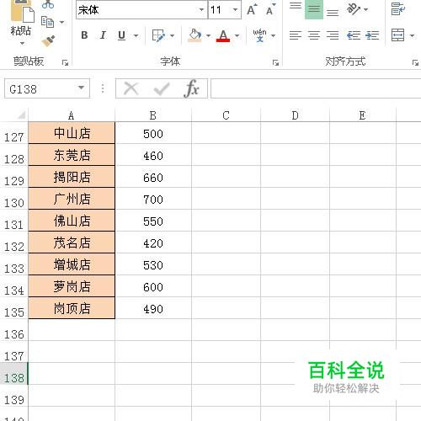Click the Copy icon
Screen dimensions: 421x421
pyautogui.click(x=47, y=22)
